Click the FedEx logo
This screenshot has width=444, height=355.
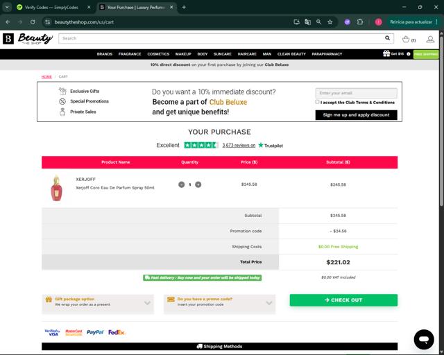[x=116, y=332]
